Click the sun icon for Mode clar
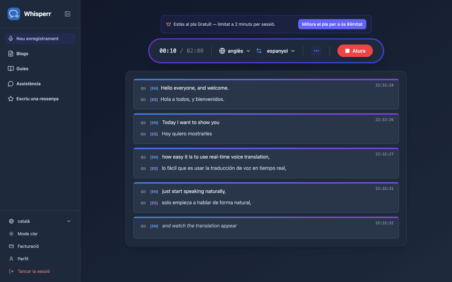This screenshot has width=452, height=282. click(11, 234)
